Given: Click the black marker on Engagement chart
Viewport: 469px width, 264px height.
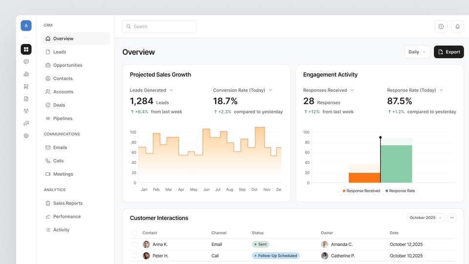Looking at the screenshot, I should click(381, 137).
